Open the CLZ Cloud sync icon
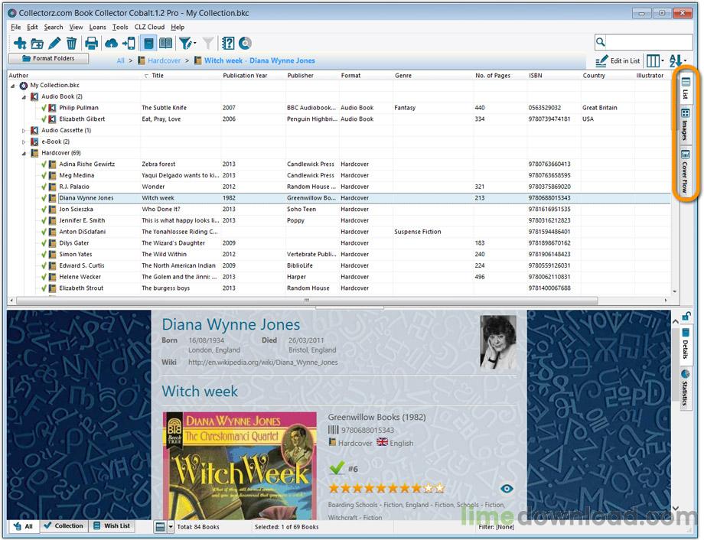The width and height of the screenshot is (704, 540). (112, 44)
